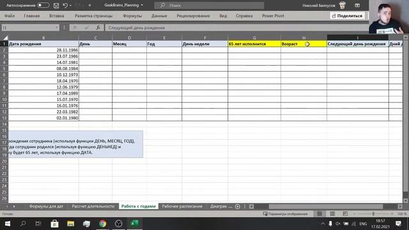409x230 pixels.
Task: Open the Файл menu
Action: point(10,15)
